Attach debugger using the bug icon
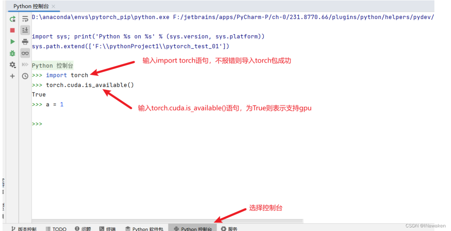The width and height of the screenshot is (451, 231). (12, 53)
